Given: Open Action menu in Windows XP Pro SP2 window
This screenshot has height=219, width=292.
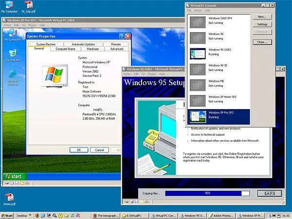Looking at the screenshot, I should [7, 25].
